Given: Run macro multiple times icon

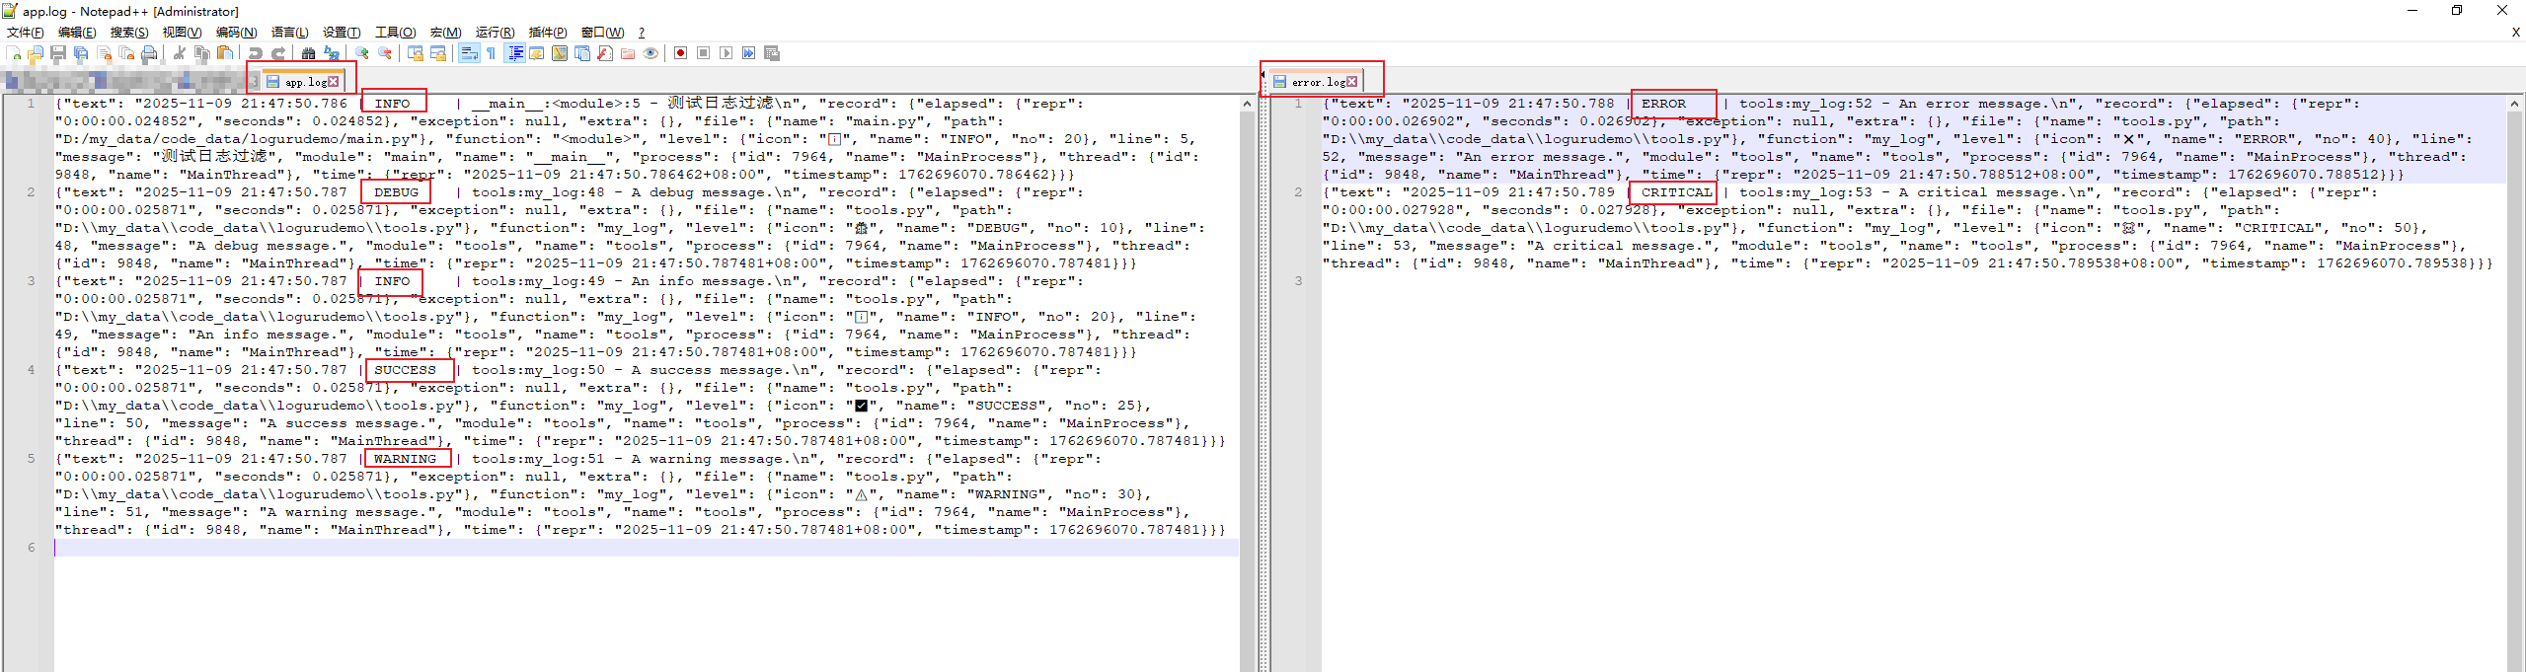Looking at the screenshot, I should (x=748, y=53).
